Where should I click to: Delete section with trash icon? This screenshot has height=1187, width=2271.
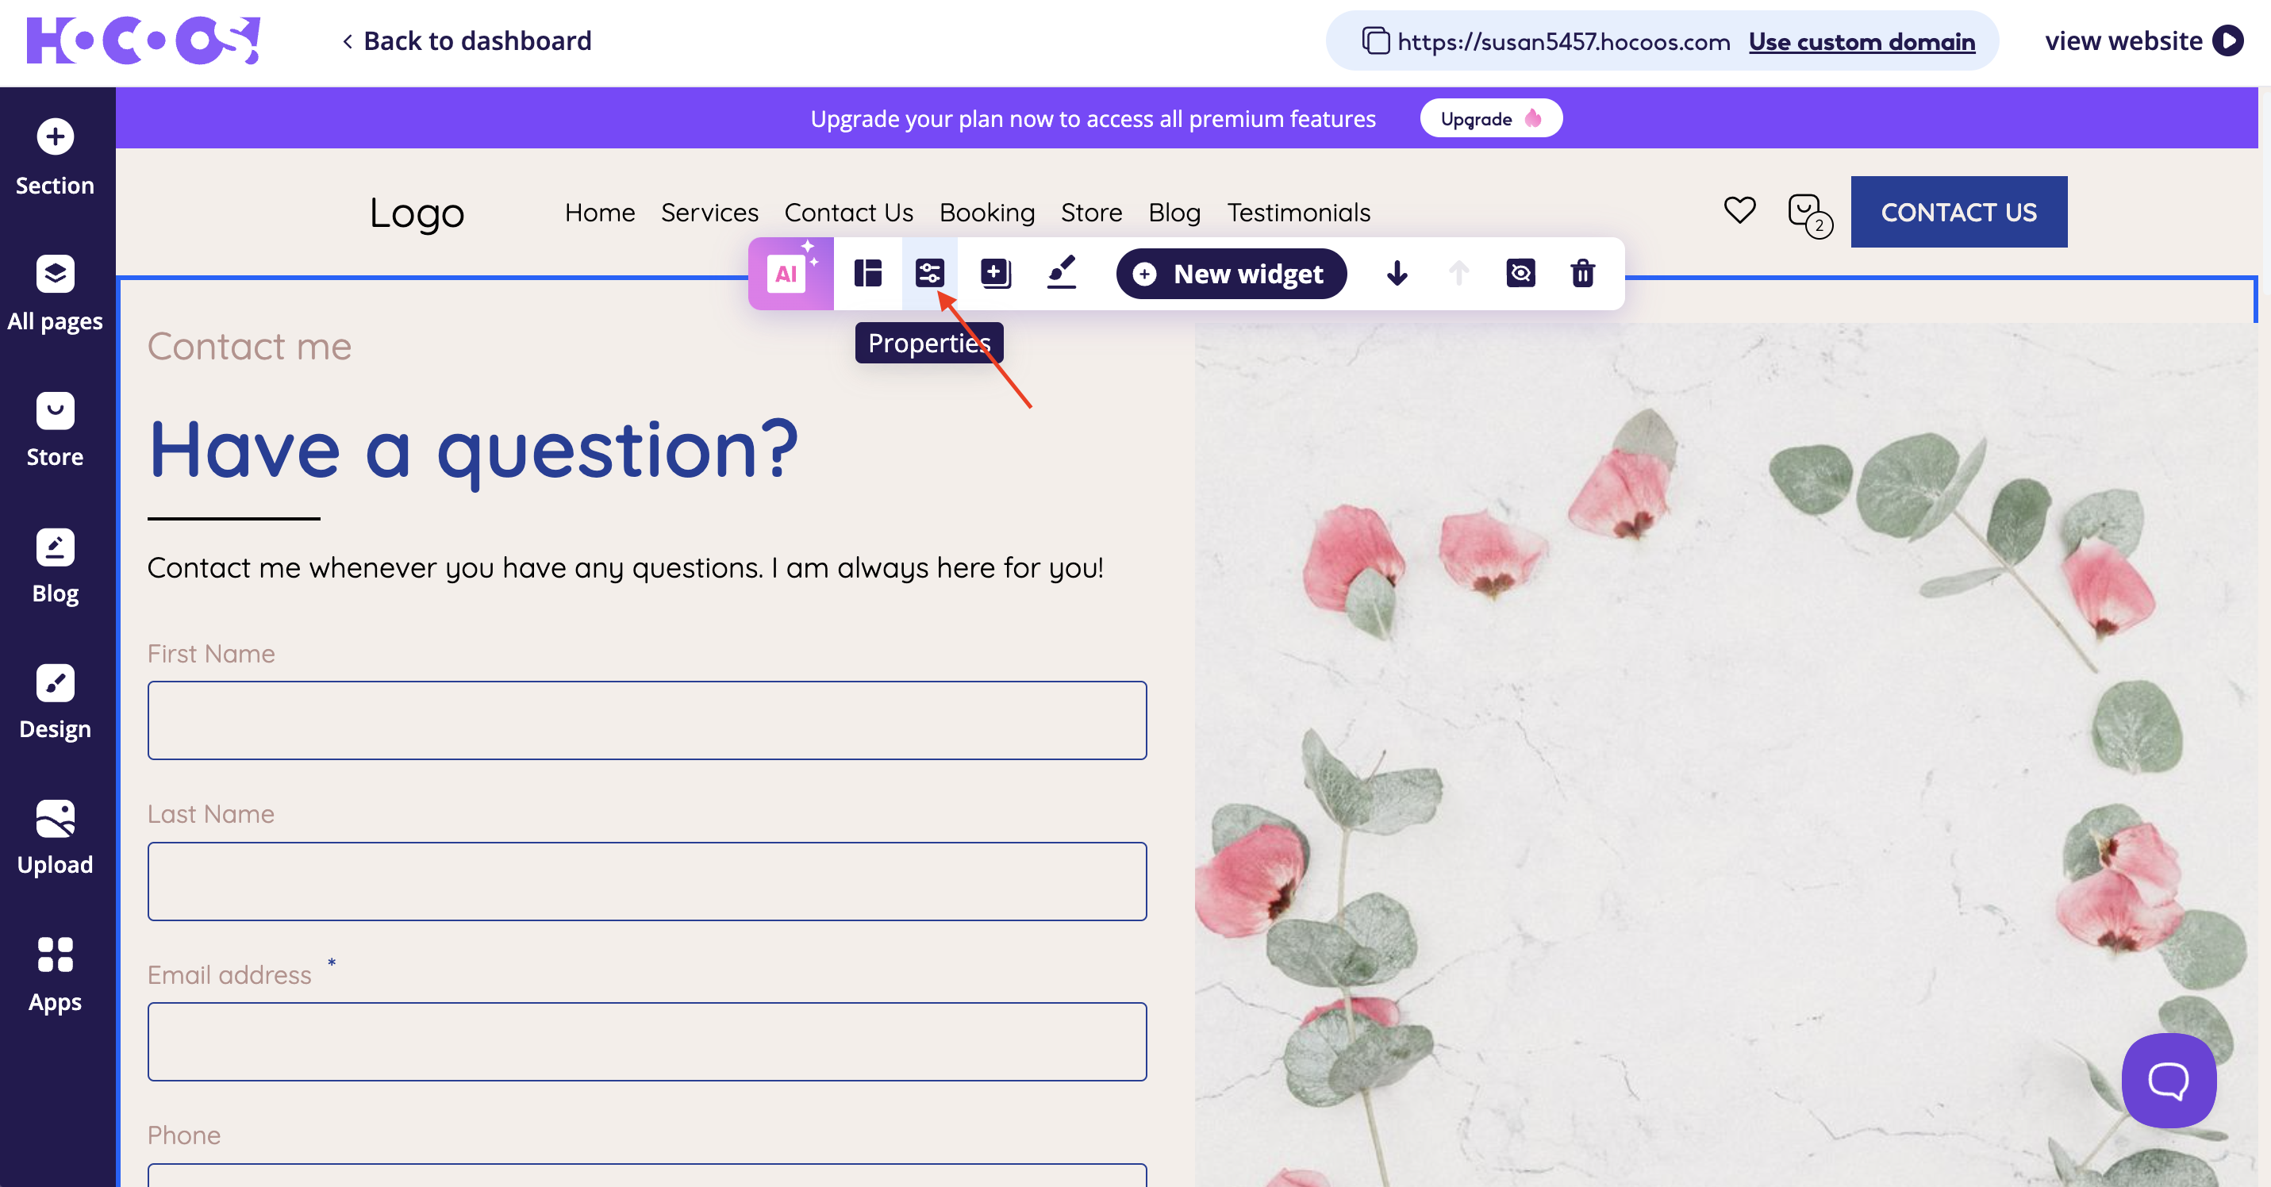point(1582,274)
